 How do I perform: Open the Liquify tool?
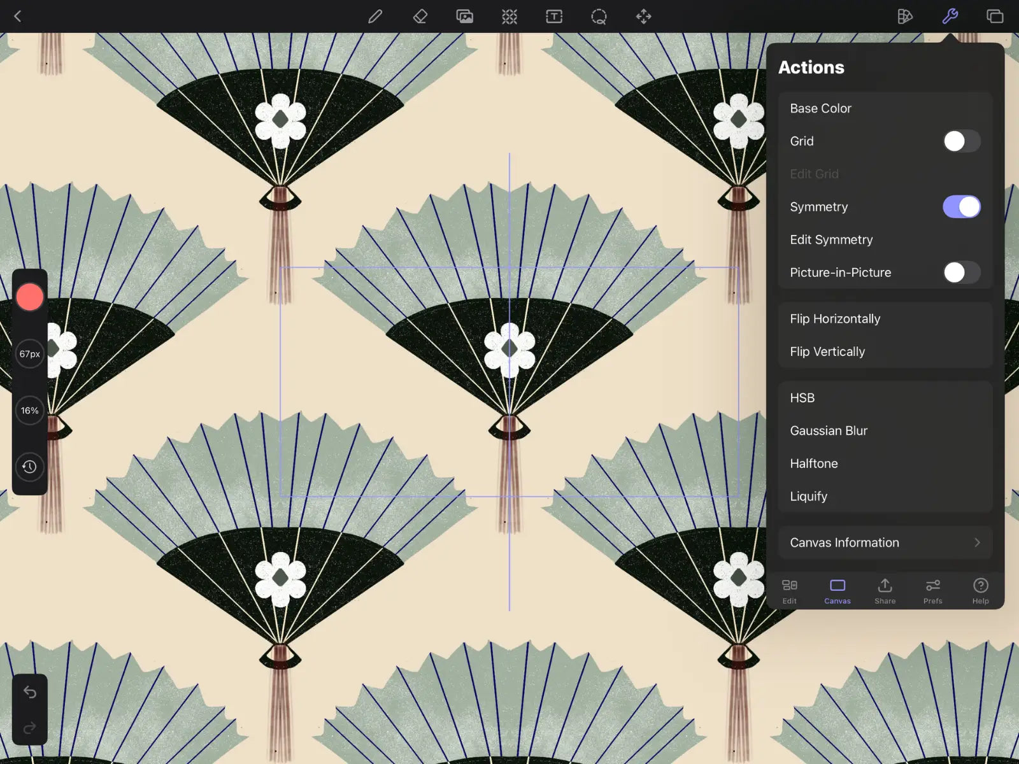point(885,497)
